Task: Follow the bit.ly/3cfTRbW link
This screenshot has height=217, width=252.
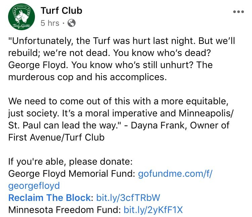Action: pyautogui.click(x=128, y=198)
